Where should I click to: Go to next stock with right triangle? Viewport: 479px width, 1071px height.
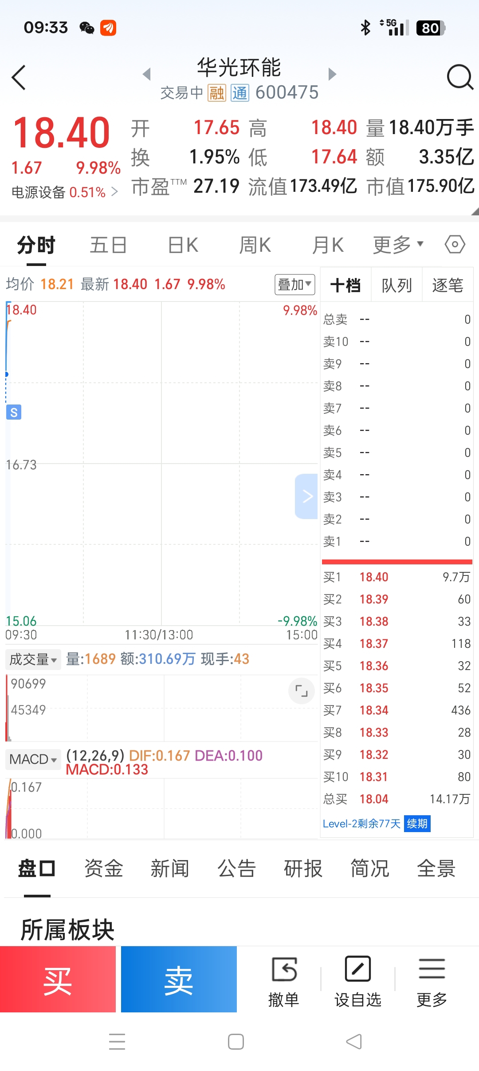click(332, 74)
